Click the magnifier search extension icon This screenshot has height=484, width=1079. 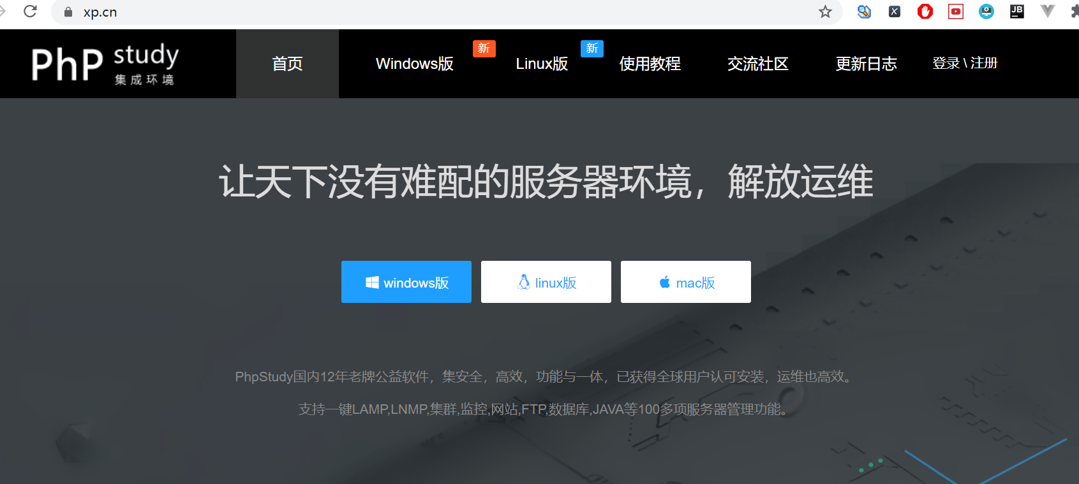[x=864, y=11]
